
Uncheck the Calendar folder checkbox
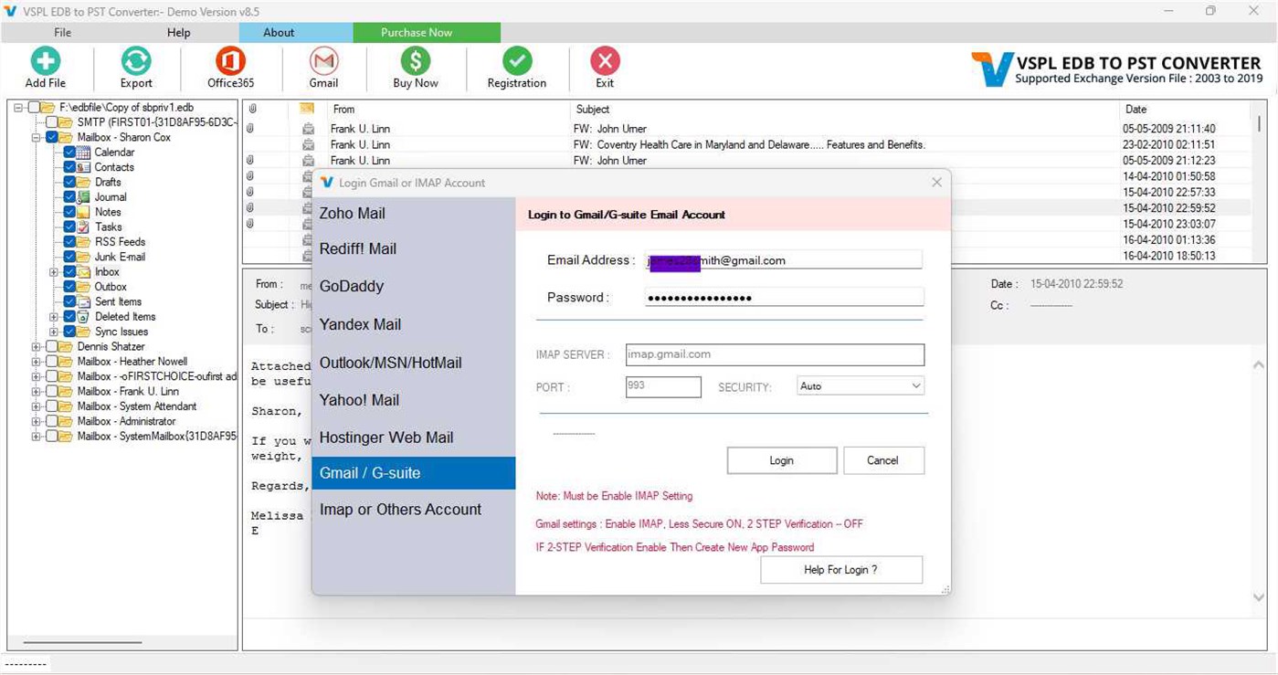click(x=69, y=152)
